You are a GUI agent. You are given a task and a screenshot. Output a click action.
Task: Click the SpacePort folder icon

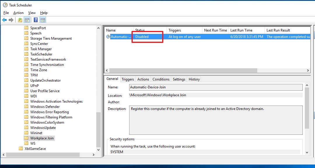point(26,28)
